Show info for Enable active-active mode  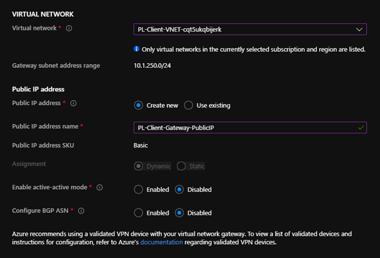coord(100,187)
